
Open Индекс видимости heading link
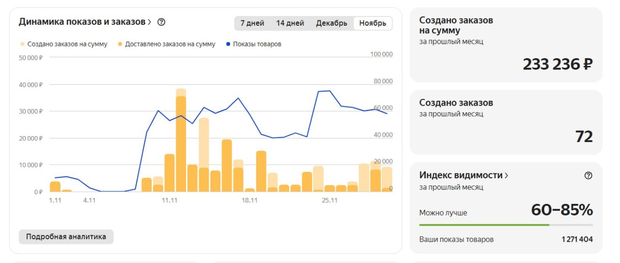click(461, 175)
